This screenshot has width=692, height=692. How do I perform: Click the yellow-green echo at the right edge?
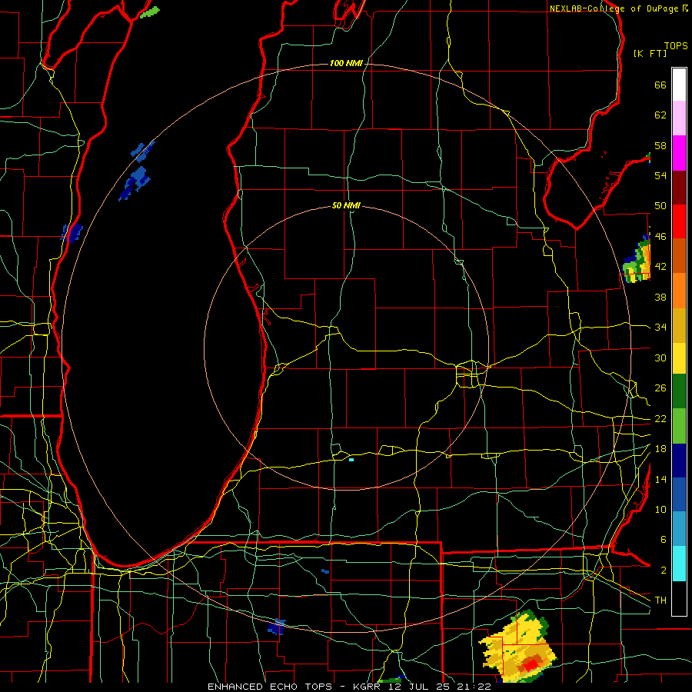click(637, 261)
